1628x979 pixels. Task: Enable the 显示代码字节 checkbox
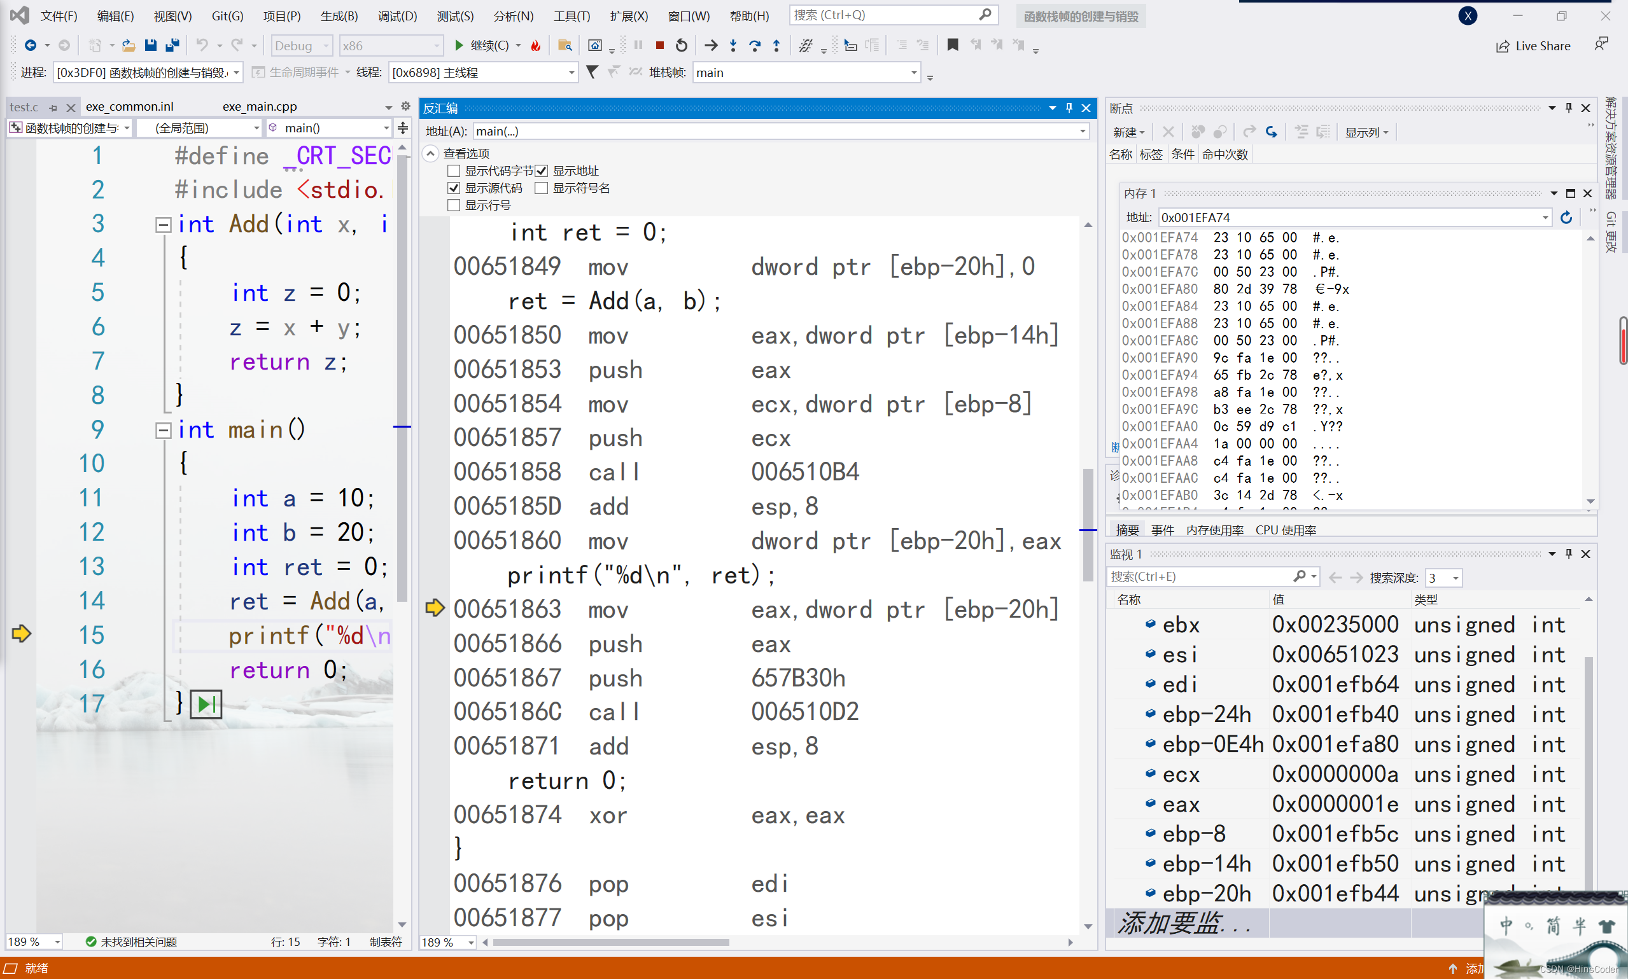click(453, 171)
